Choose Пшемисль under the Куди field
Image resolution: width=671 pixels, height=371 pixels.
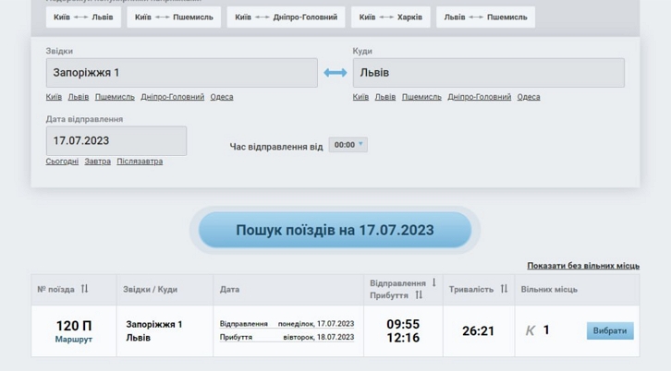coord(421,97)
